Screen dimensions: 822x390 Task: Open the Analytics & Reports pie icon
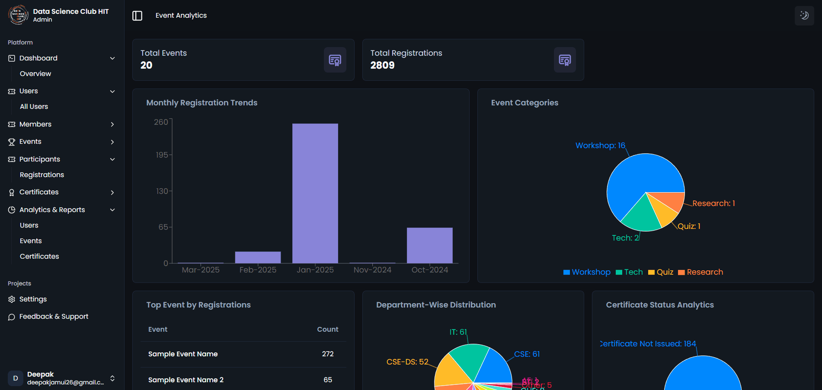pyautogui.click(x=11, y=209)
